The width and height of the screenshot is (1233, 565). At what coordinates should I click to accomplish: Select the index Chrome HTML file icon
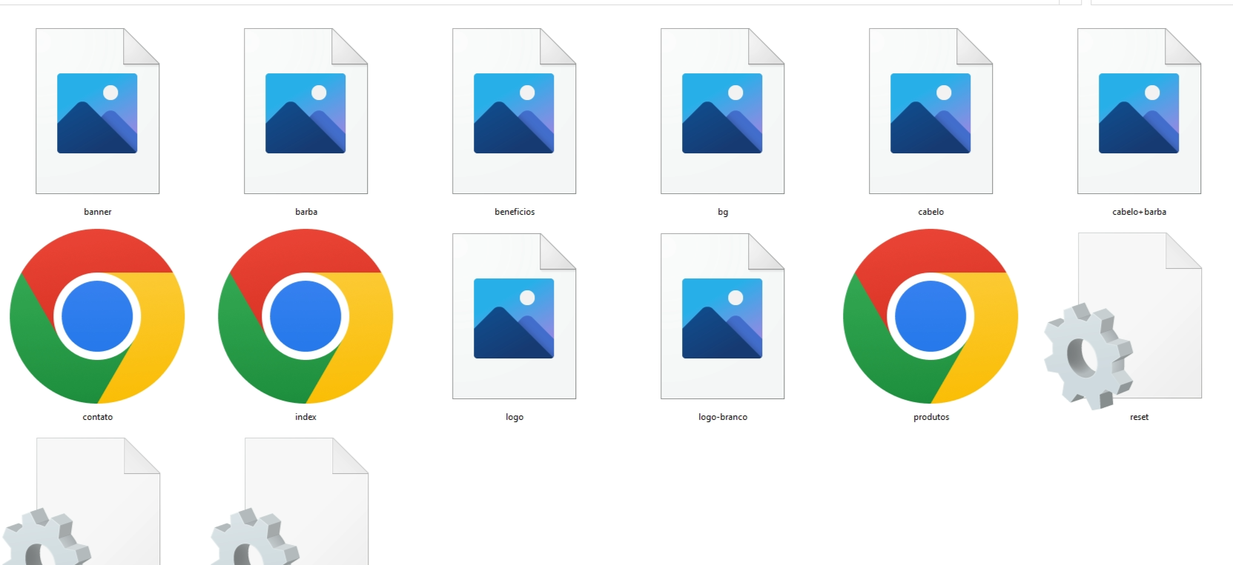click(x=305, y=316)
